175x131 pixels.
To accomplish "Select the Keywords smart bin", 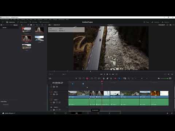I will pyautogui.click(x=6, y=104).
